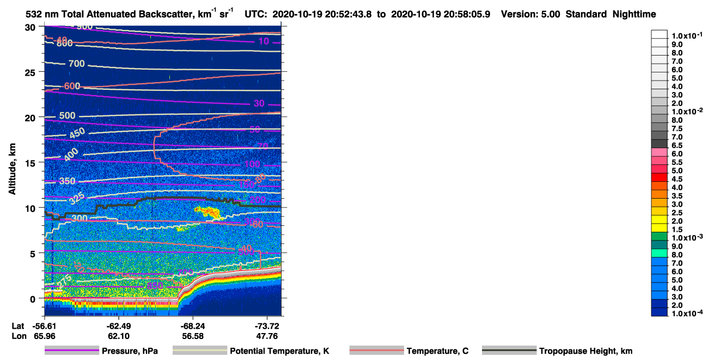Screen dimensions: 708x363
Task: Click the 'Potential Temperature, K' legend label
Action: click(279, 351)
